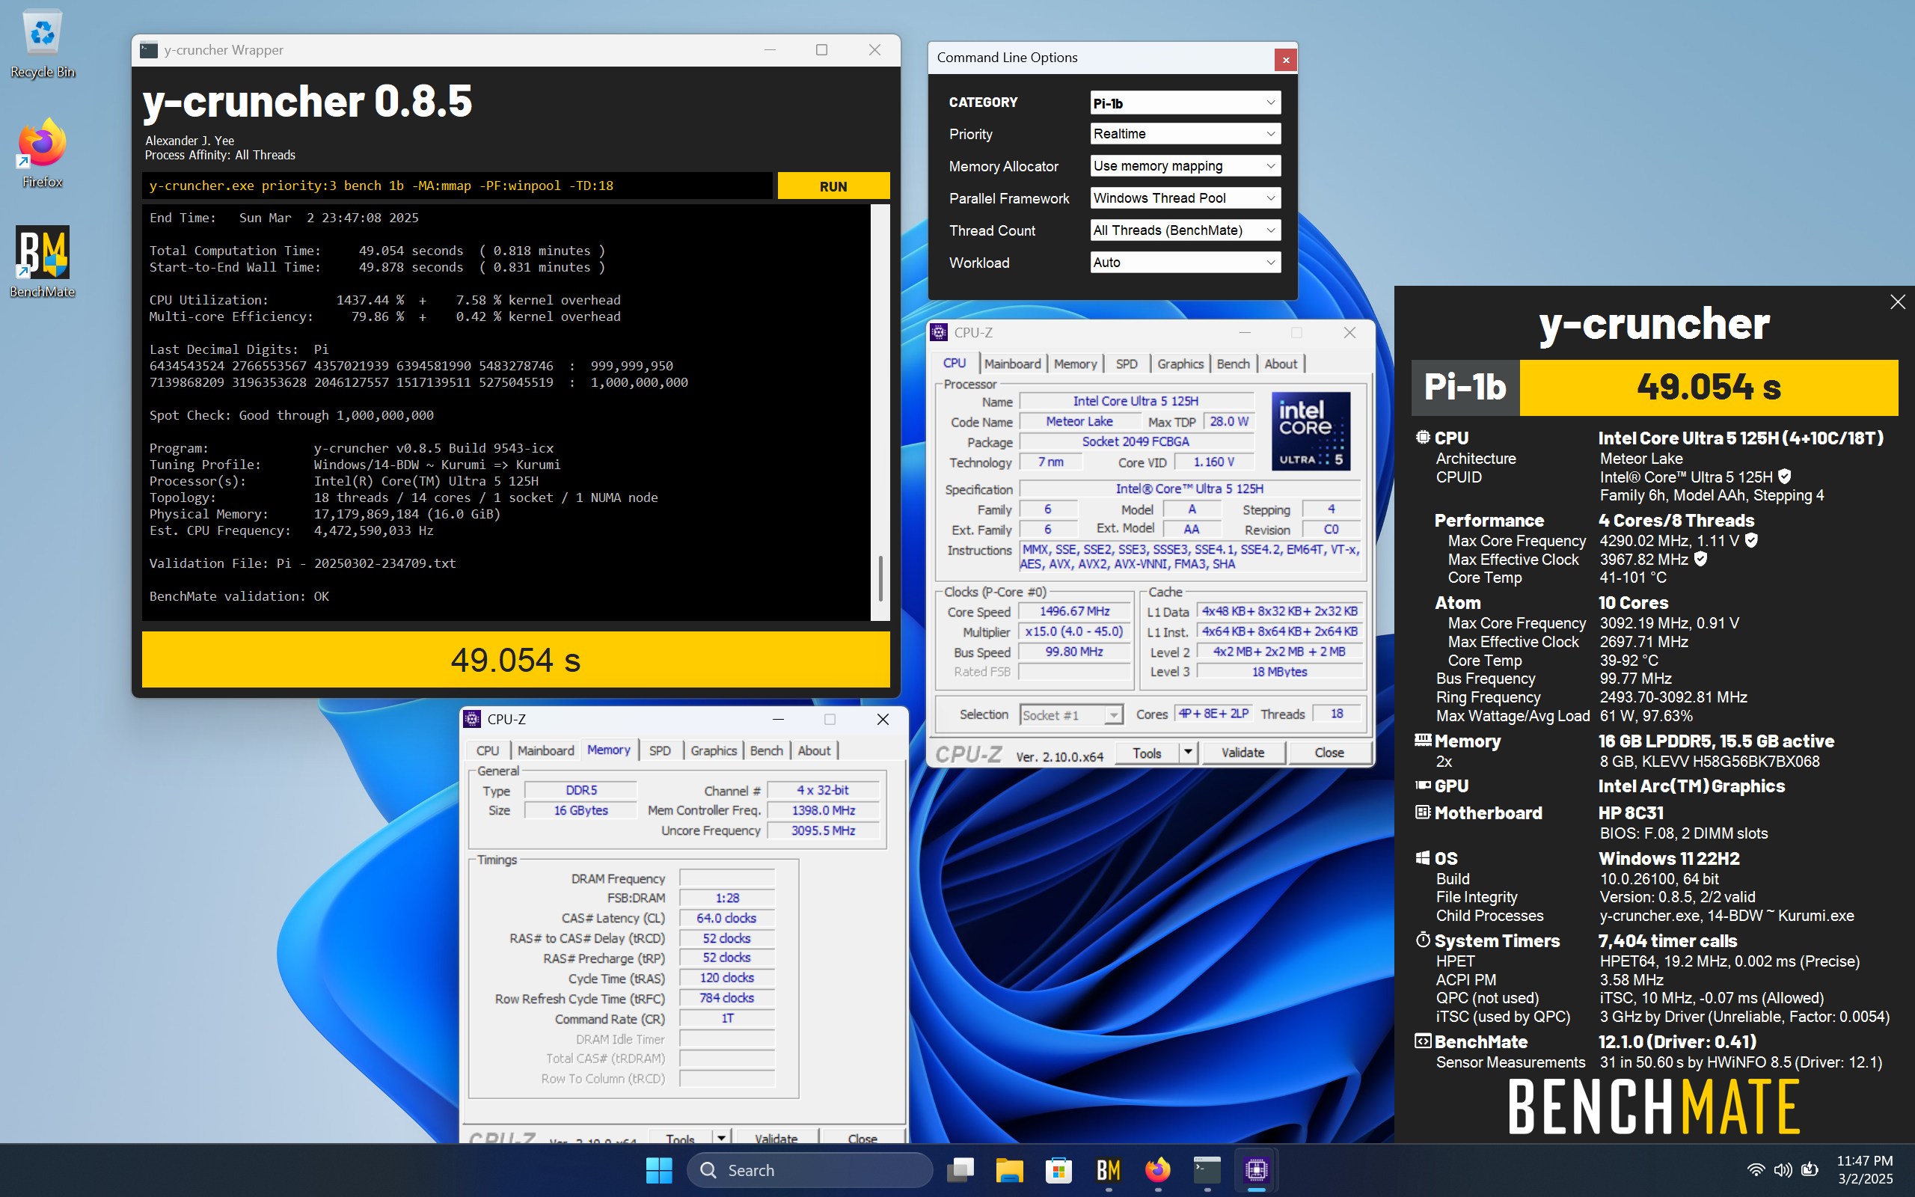Click the terminal taskbar icon
The image size is (1915, 1197).
point(1207,1169)
